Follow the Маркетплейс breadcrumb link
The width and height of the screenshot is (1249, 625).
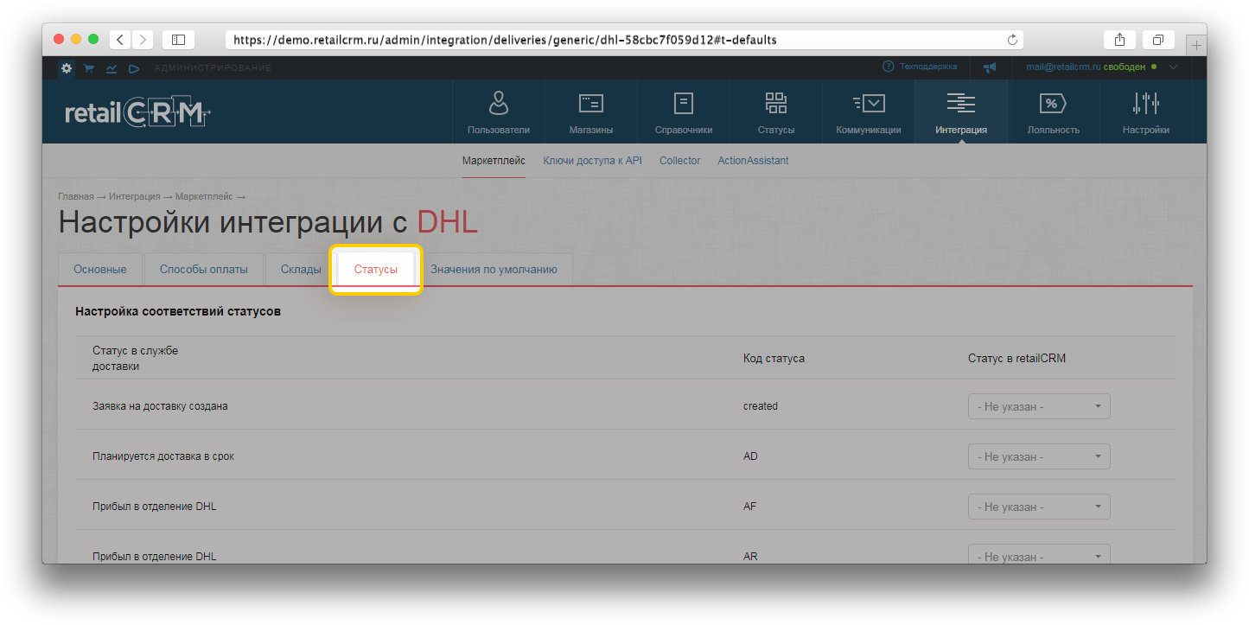(x=205, y=197)
